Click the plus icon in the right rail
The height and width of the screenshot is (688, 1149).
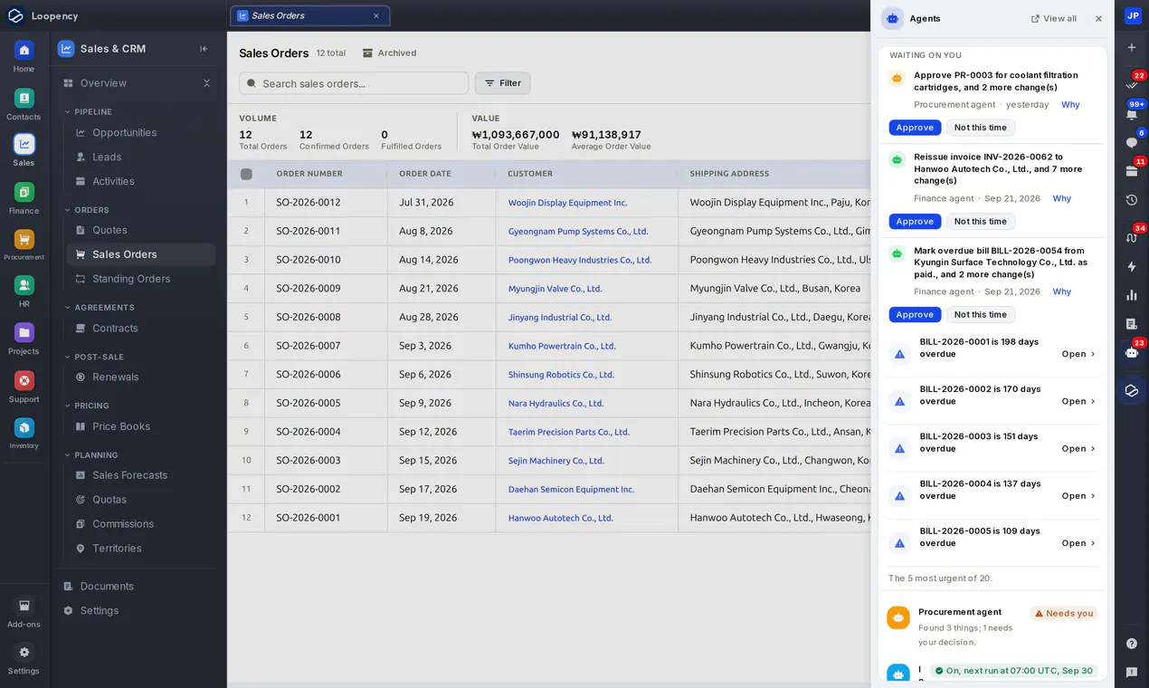coord(1132,47)
